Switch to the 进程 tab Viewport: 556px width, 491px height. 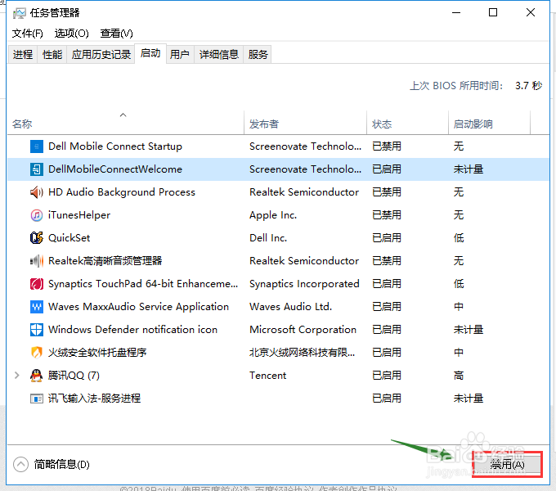point(23,55)
